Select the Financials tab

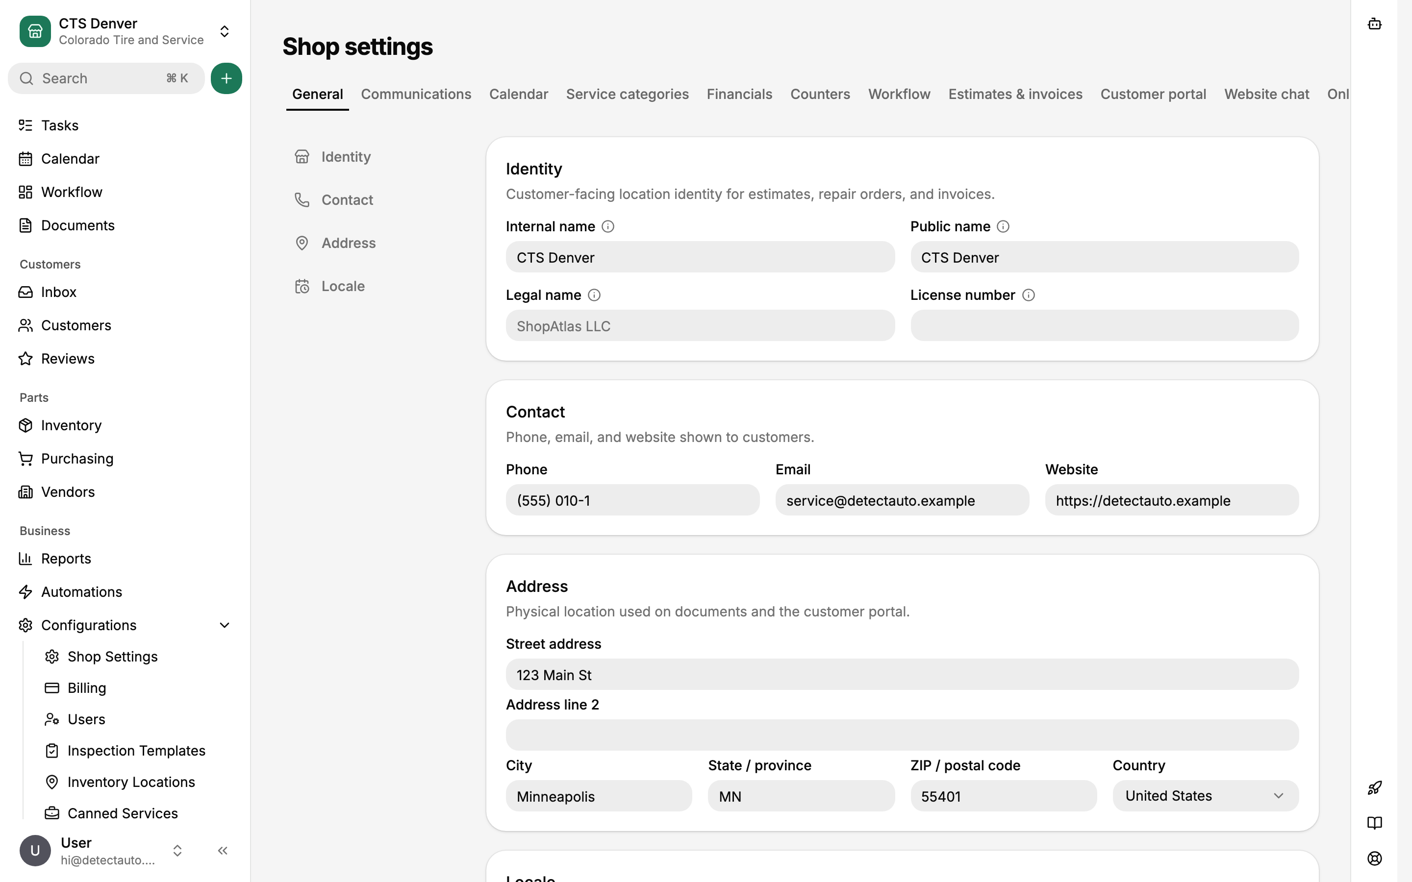tap(739, 94)
